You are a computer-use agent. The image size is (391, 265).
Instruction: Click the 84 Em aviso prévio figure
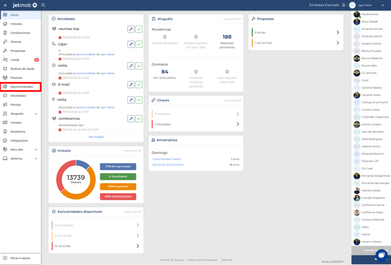[x=165, y=72]
